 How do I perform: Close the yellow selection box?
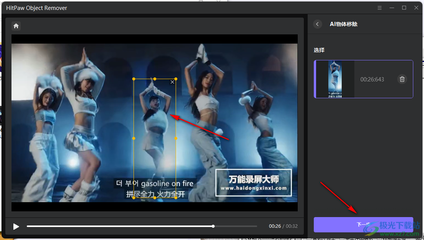pyautogui.click(x=172, y=82)
